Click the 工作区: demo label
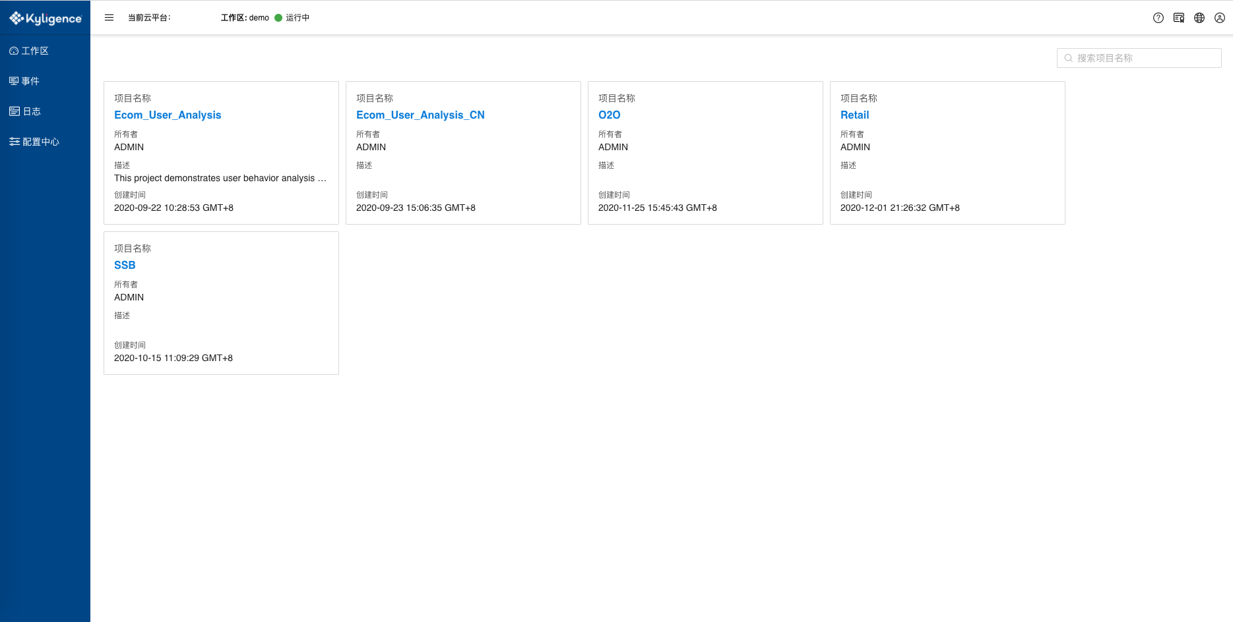This screenshot has width=1233, height=622. [x=245, y=18]
